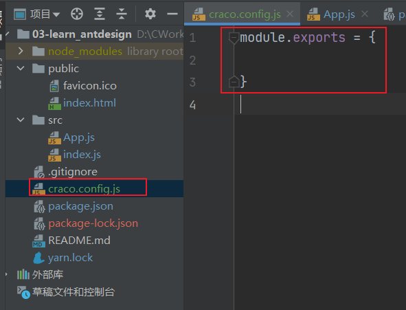Open index.html in project tree
406x310 pixels.
tap(89, 103)
